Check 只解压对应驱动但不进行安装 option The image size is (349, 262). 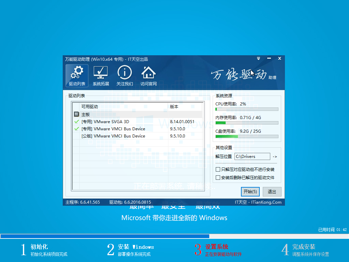click(x=218, y=169)
